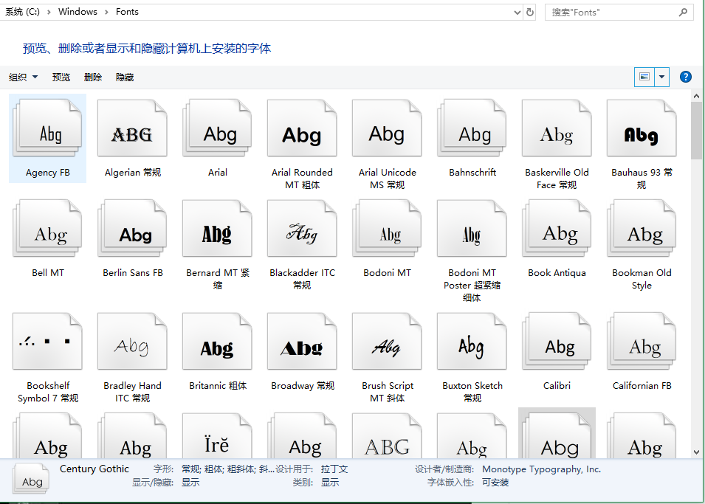Select the Berlin Sans FB font
This screenshot has height=504, width=705.
click(x=132, y=229)
